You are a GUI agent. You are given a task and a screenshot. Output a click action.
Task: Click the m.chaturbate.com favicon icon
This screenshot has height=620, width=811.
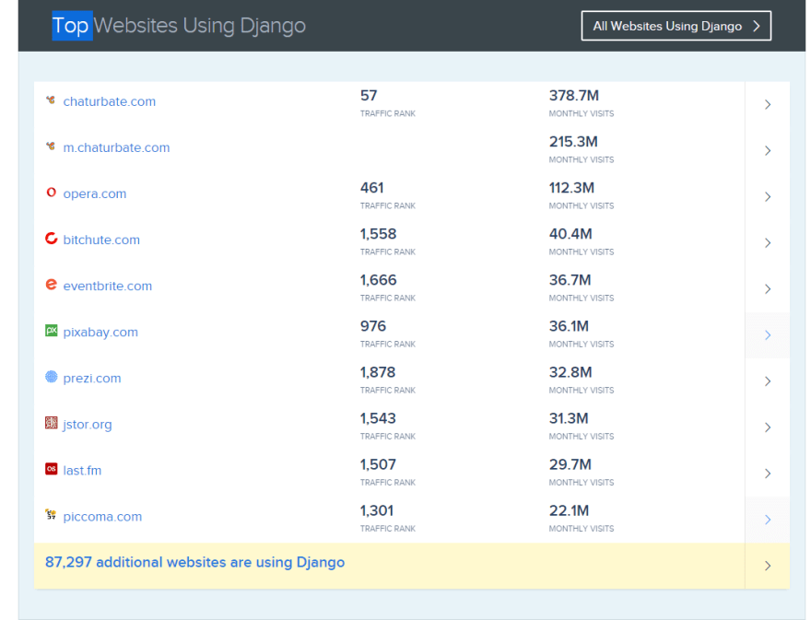51,146
